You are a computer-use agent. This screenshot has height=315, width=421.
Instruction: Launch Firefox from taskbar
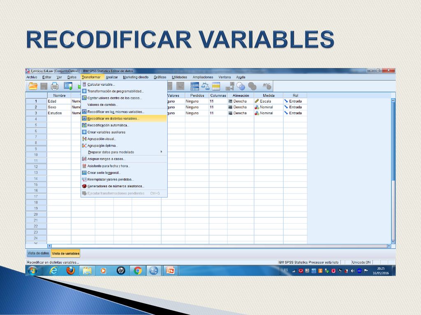click(71, 271)
